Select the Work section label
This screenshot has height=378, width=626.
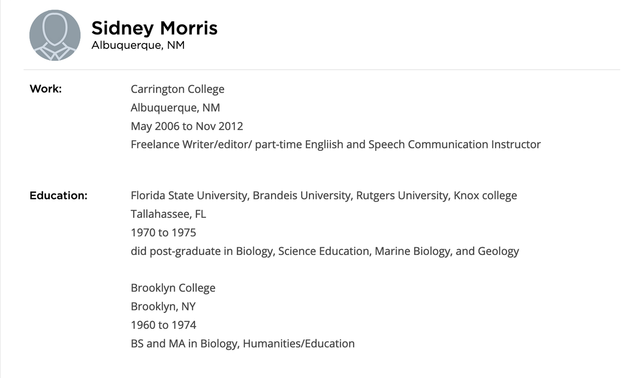(x=45, y=89)
